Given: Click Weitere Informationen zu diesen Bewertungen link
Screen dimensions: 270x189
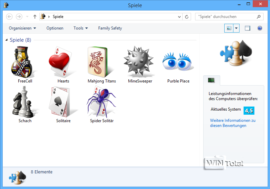Looking at the screenshot, I should (x=233, y=123).
